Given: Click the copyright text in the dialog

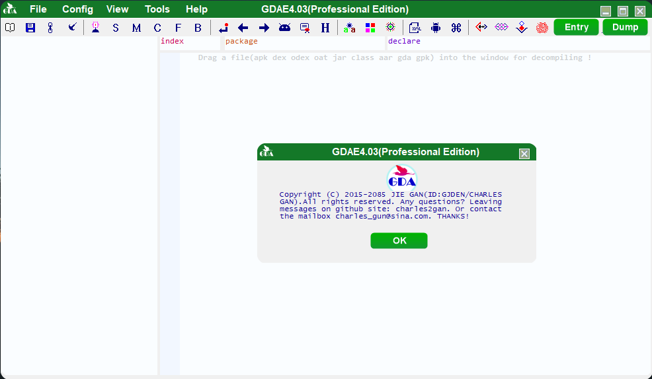Looking at the screenshot, I should tap(390, 205).
